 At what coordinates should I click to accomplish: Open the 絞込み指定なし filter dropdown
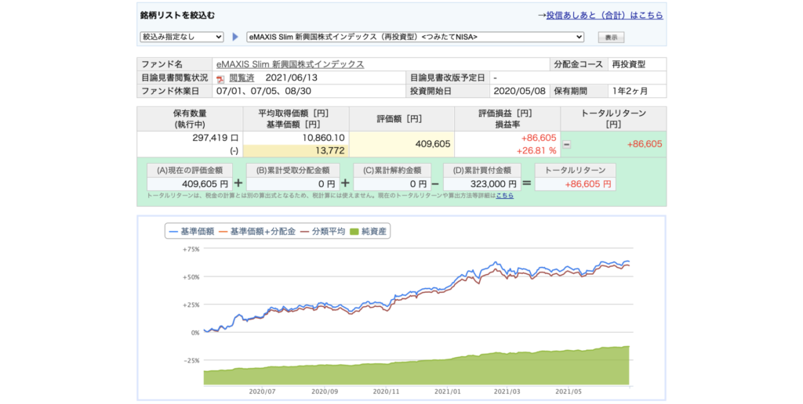182,37
